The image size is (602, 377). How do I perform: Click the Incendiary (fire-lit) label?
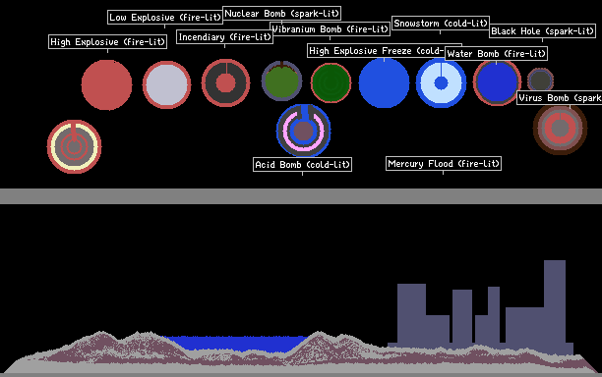click(x=224, y=36)
